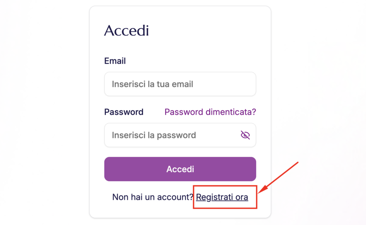Click the crossed-out eye in the password field
The height and width of the screenshot is (225, 366).
coord(245,135)
